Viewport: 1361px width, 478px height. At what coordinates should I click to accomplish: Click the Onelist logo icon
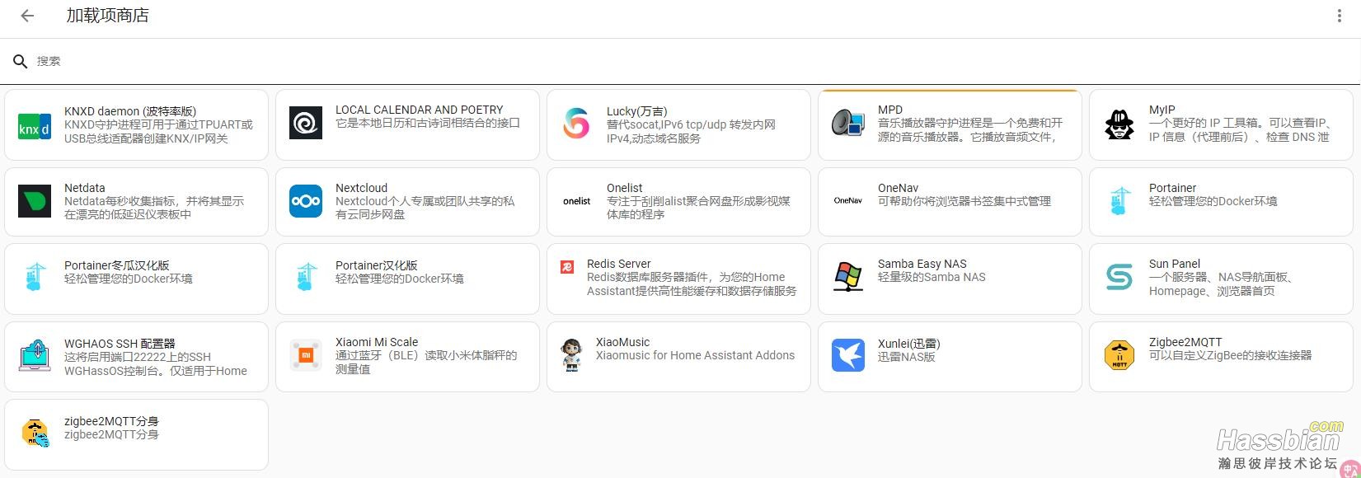point(577,201)
